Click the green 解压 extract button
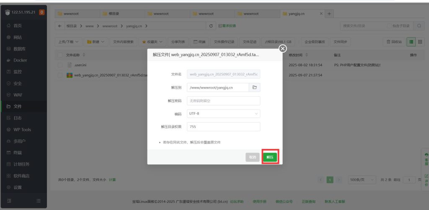Screen dimensions: 429x210 click(x=270, y=157)
